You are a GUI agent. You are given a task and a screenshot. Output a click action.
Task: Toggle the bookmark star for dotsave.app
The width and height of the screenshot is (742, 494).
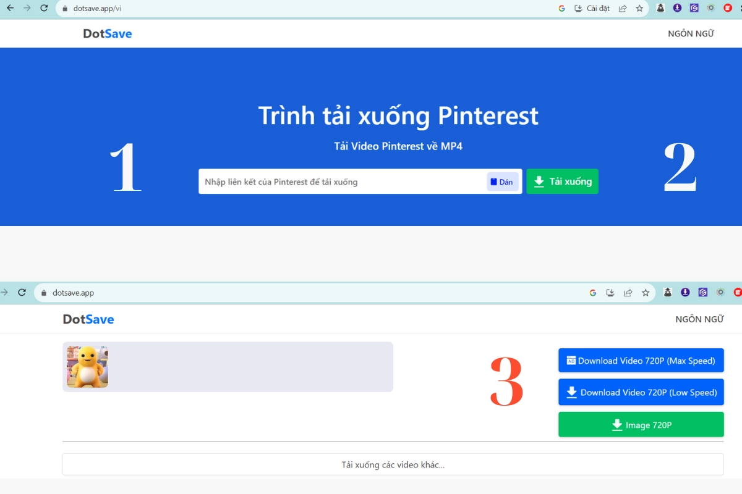[x=645, y=292]
